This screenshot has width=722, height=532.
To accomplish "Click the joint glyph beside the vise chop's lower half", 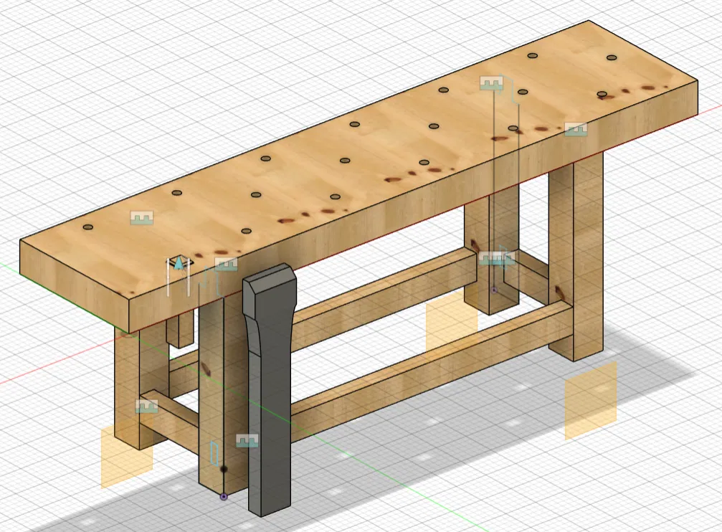I will coord(247,441).
